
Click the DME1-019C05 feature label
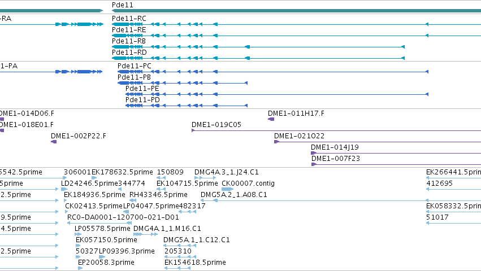(x=216, y=125)
